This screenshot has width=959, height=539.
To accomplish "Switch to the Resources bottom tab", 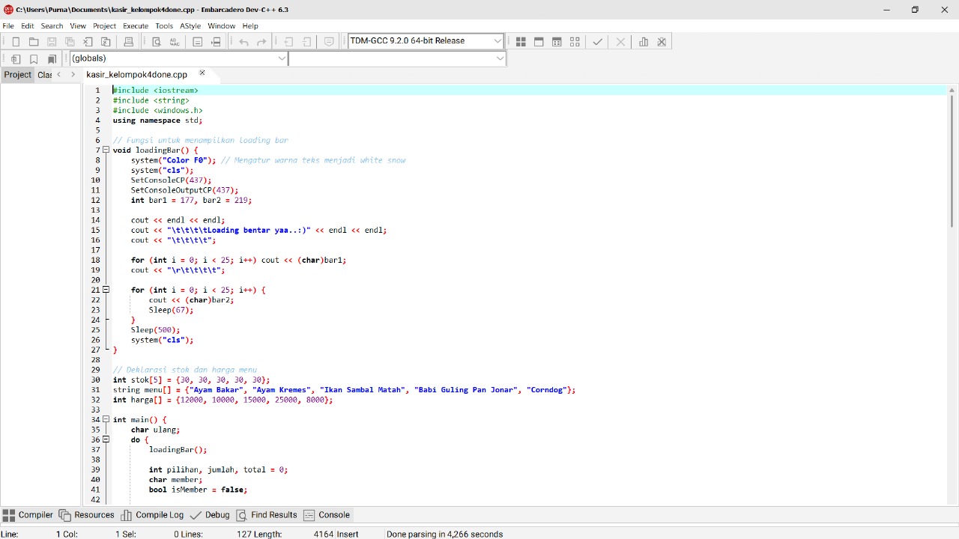I will tap(86, 515).
